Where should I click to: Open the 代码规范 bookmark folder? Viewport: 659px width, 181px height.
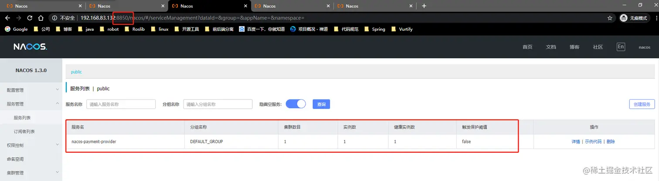(x=346, y=29)
